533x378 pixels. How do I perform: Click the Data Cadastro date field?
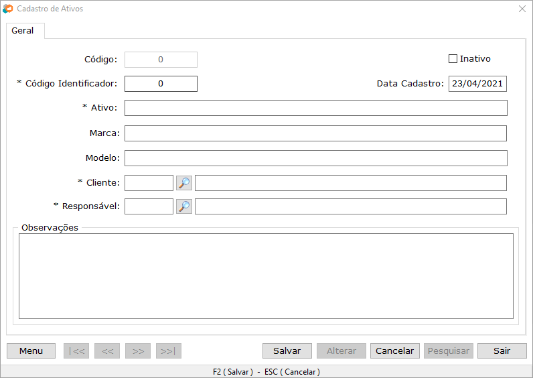(477, 84)
